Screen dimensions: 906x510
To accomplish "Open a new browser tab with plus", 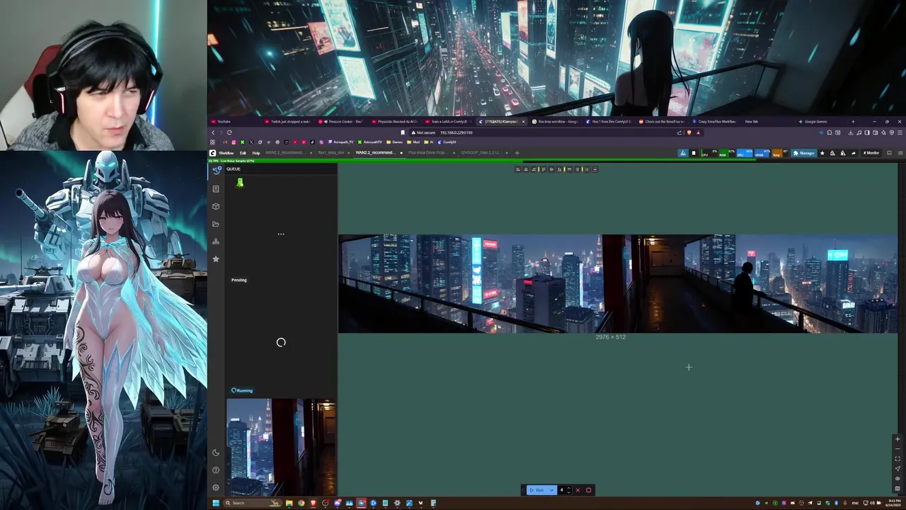I will coord(852,121).
